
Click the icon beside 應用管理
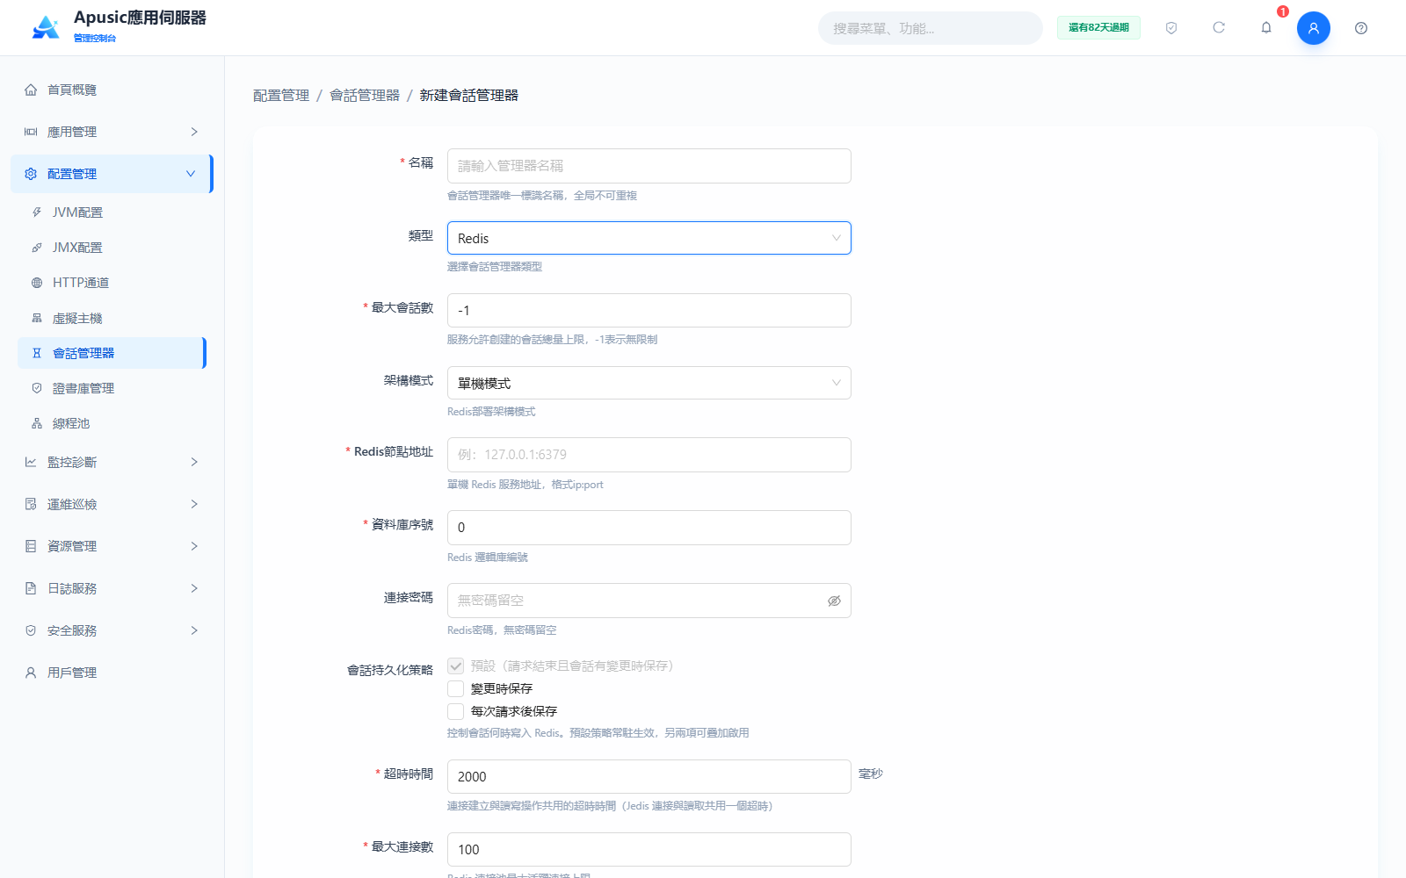(x=31, y=132)
